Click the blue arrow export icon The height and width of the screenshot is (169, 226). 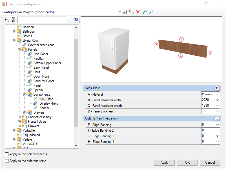point(151,12)
